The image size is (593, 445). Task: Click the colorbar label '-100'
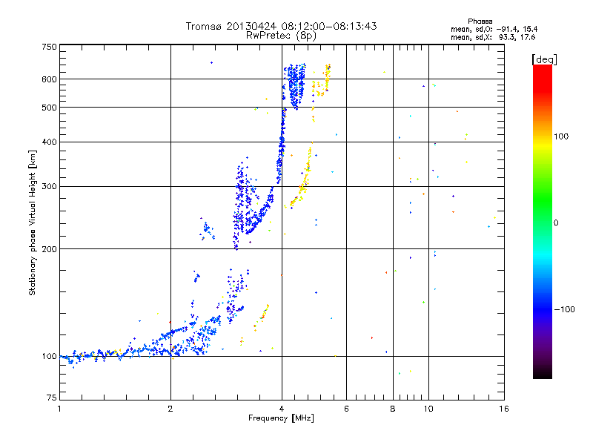point(564,309)
